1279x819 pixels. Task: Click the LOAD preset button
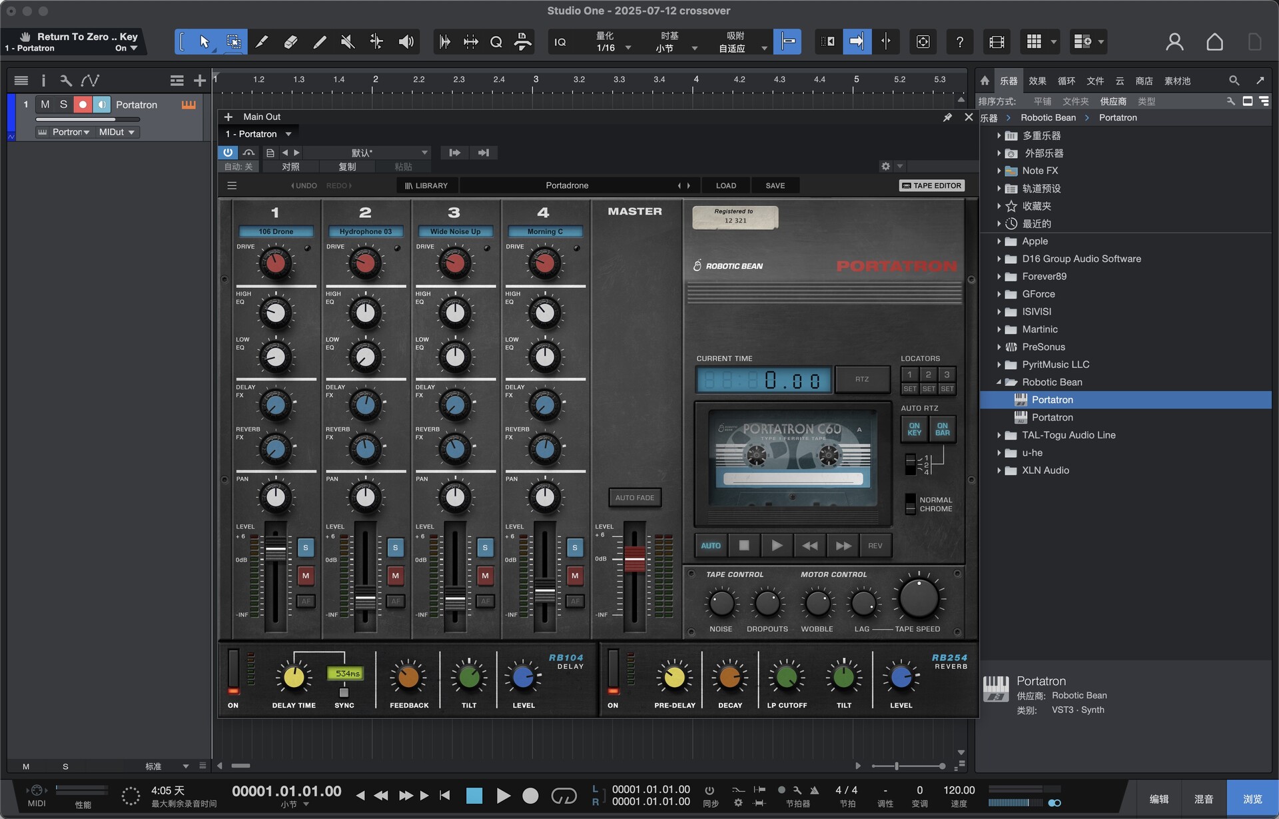click(x=726, y=185)
